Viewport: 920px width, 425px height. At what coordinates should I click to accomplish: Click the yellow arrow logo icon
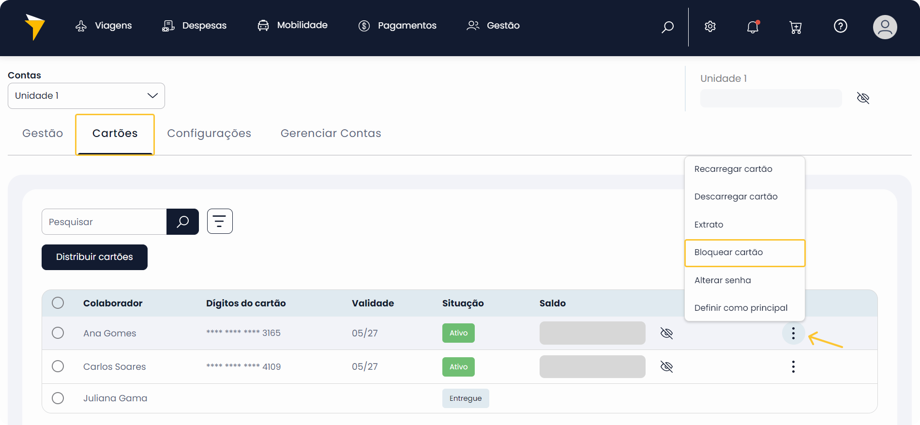pos(34,27)
